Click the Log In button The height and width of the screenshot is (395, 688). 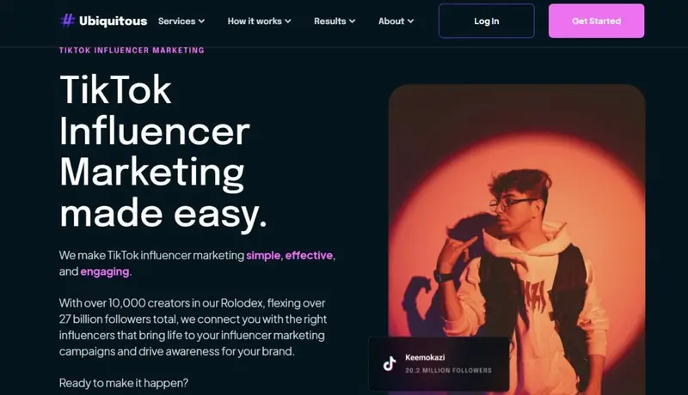point(487,21)
